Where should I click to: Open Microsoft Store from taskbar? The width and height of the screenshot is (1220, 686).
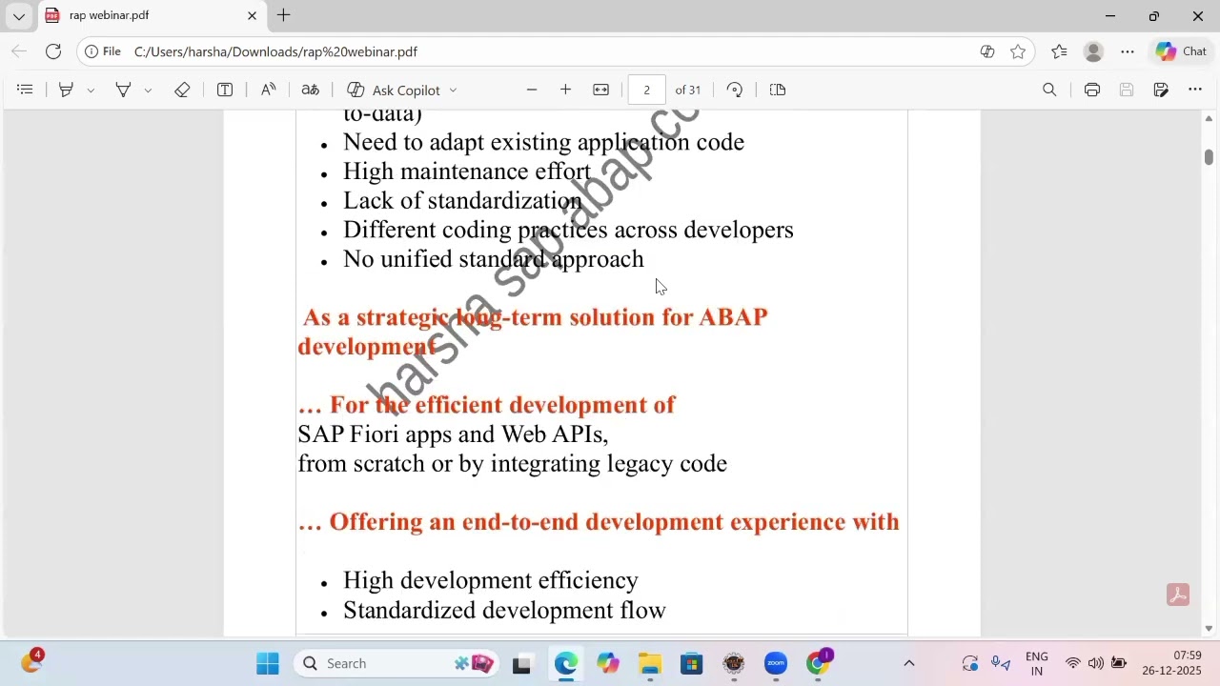coord(692,664)
